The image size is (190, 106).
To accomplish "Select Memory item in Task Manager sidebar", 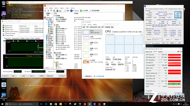I will [x=92, y=38].
